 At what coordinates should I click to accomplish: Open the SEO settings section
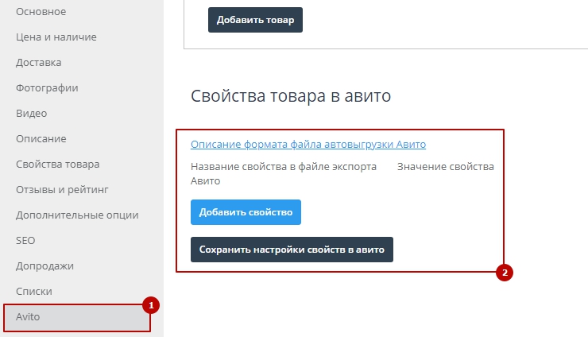pos(25,241)
